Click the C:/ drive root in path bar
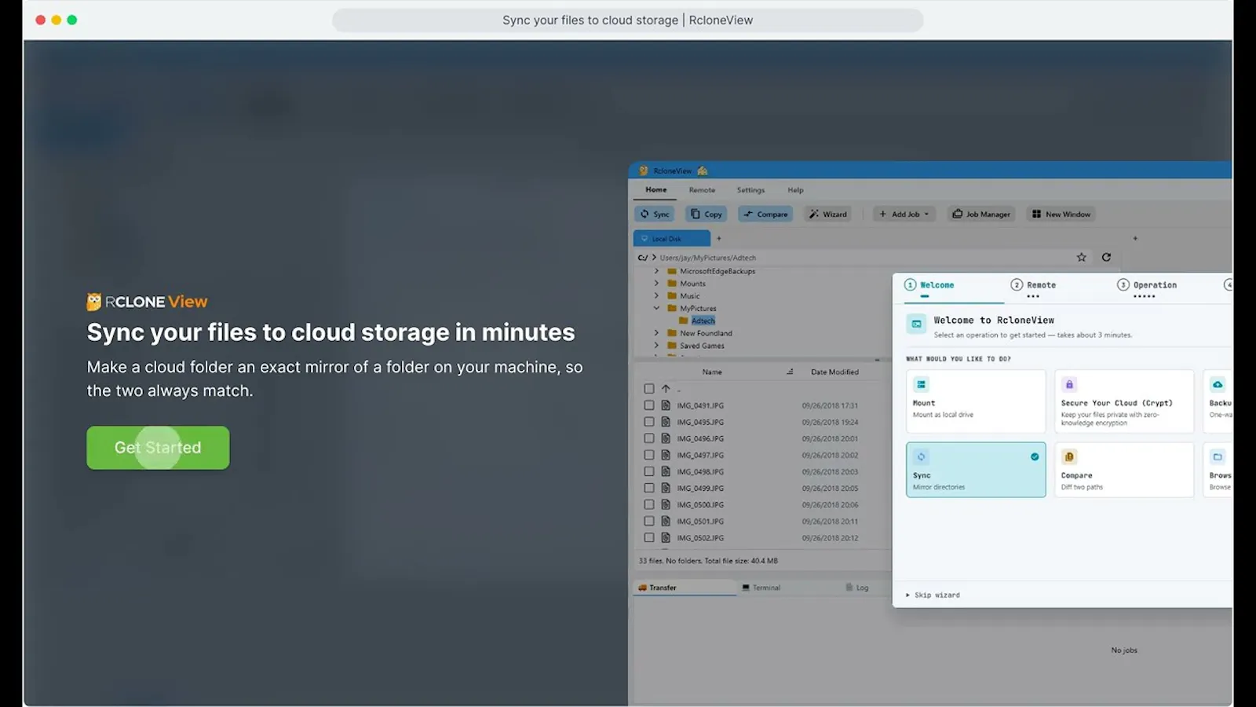Screen dimensions: 1256x707 642,258
